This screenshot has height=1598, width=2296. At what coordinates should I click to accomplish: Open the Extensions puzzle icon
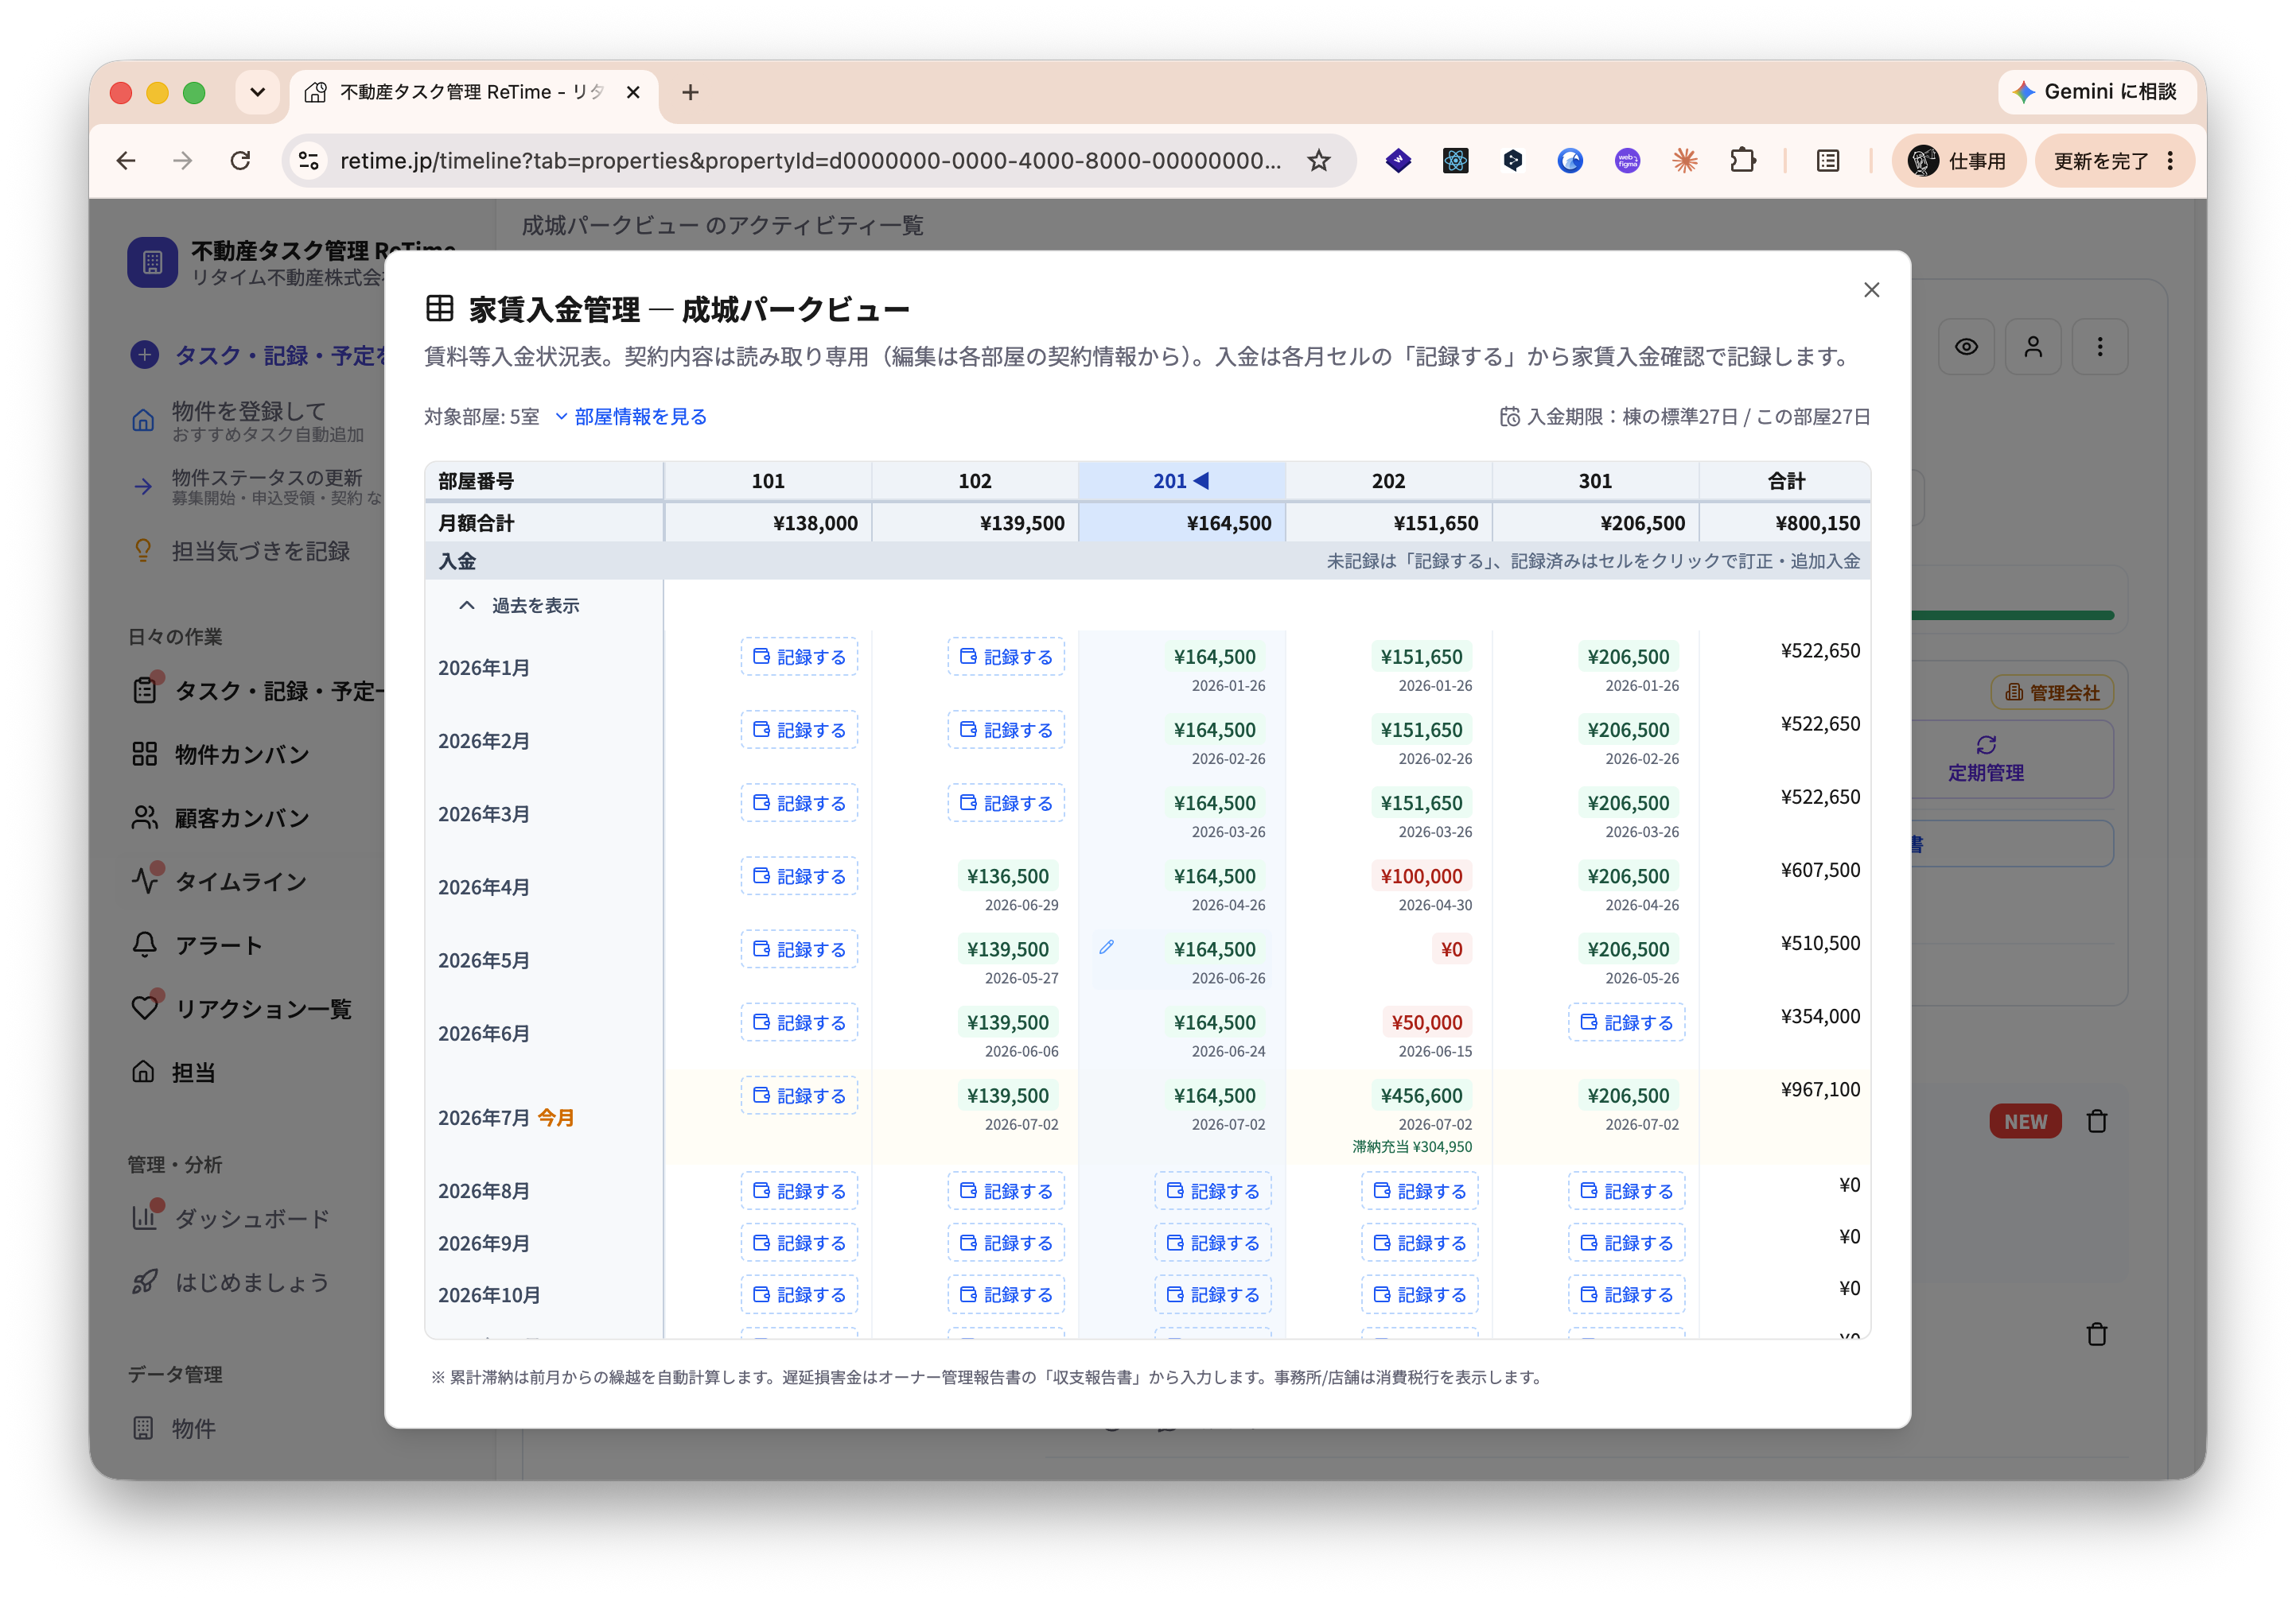(1743, 161)
